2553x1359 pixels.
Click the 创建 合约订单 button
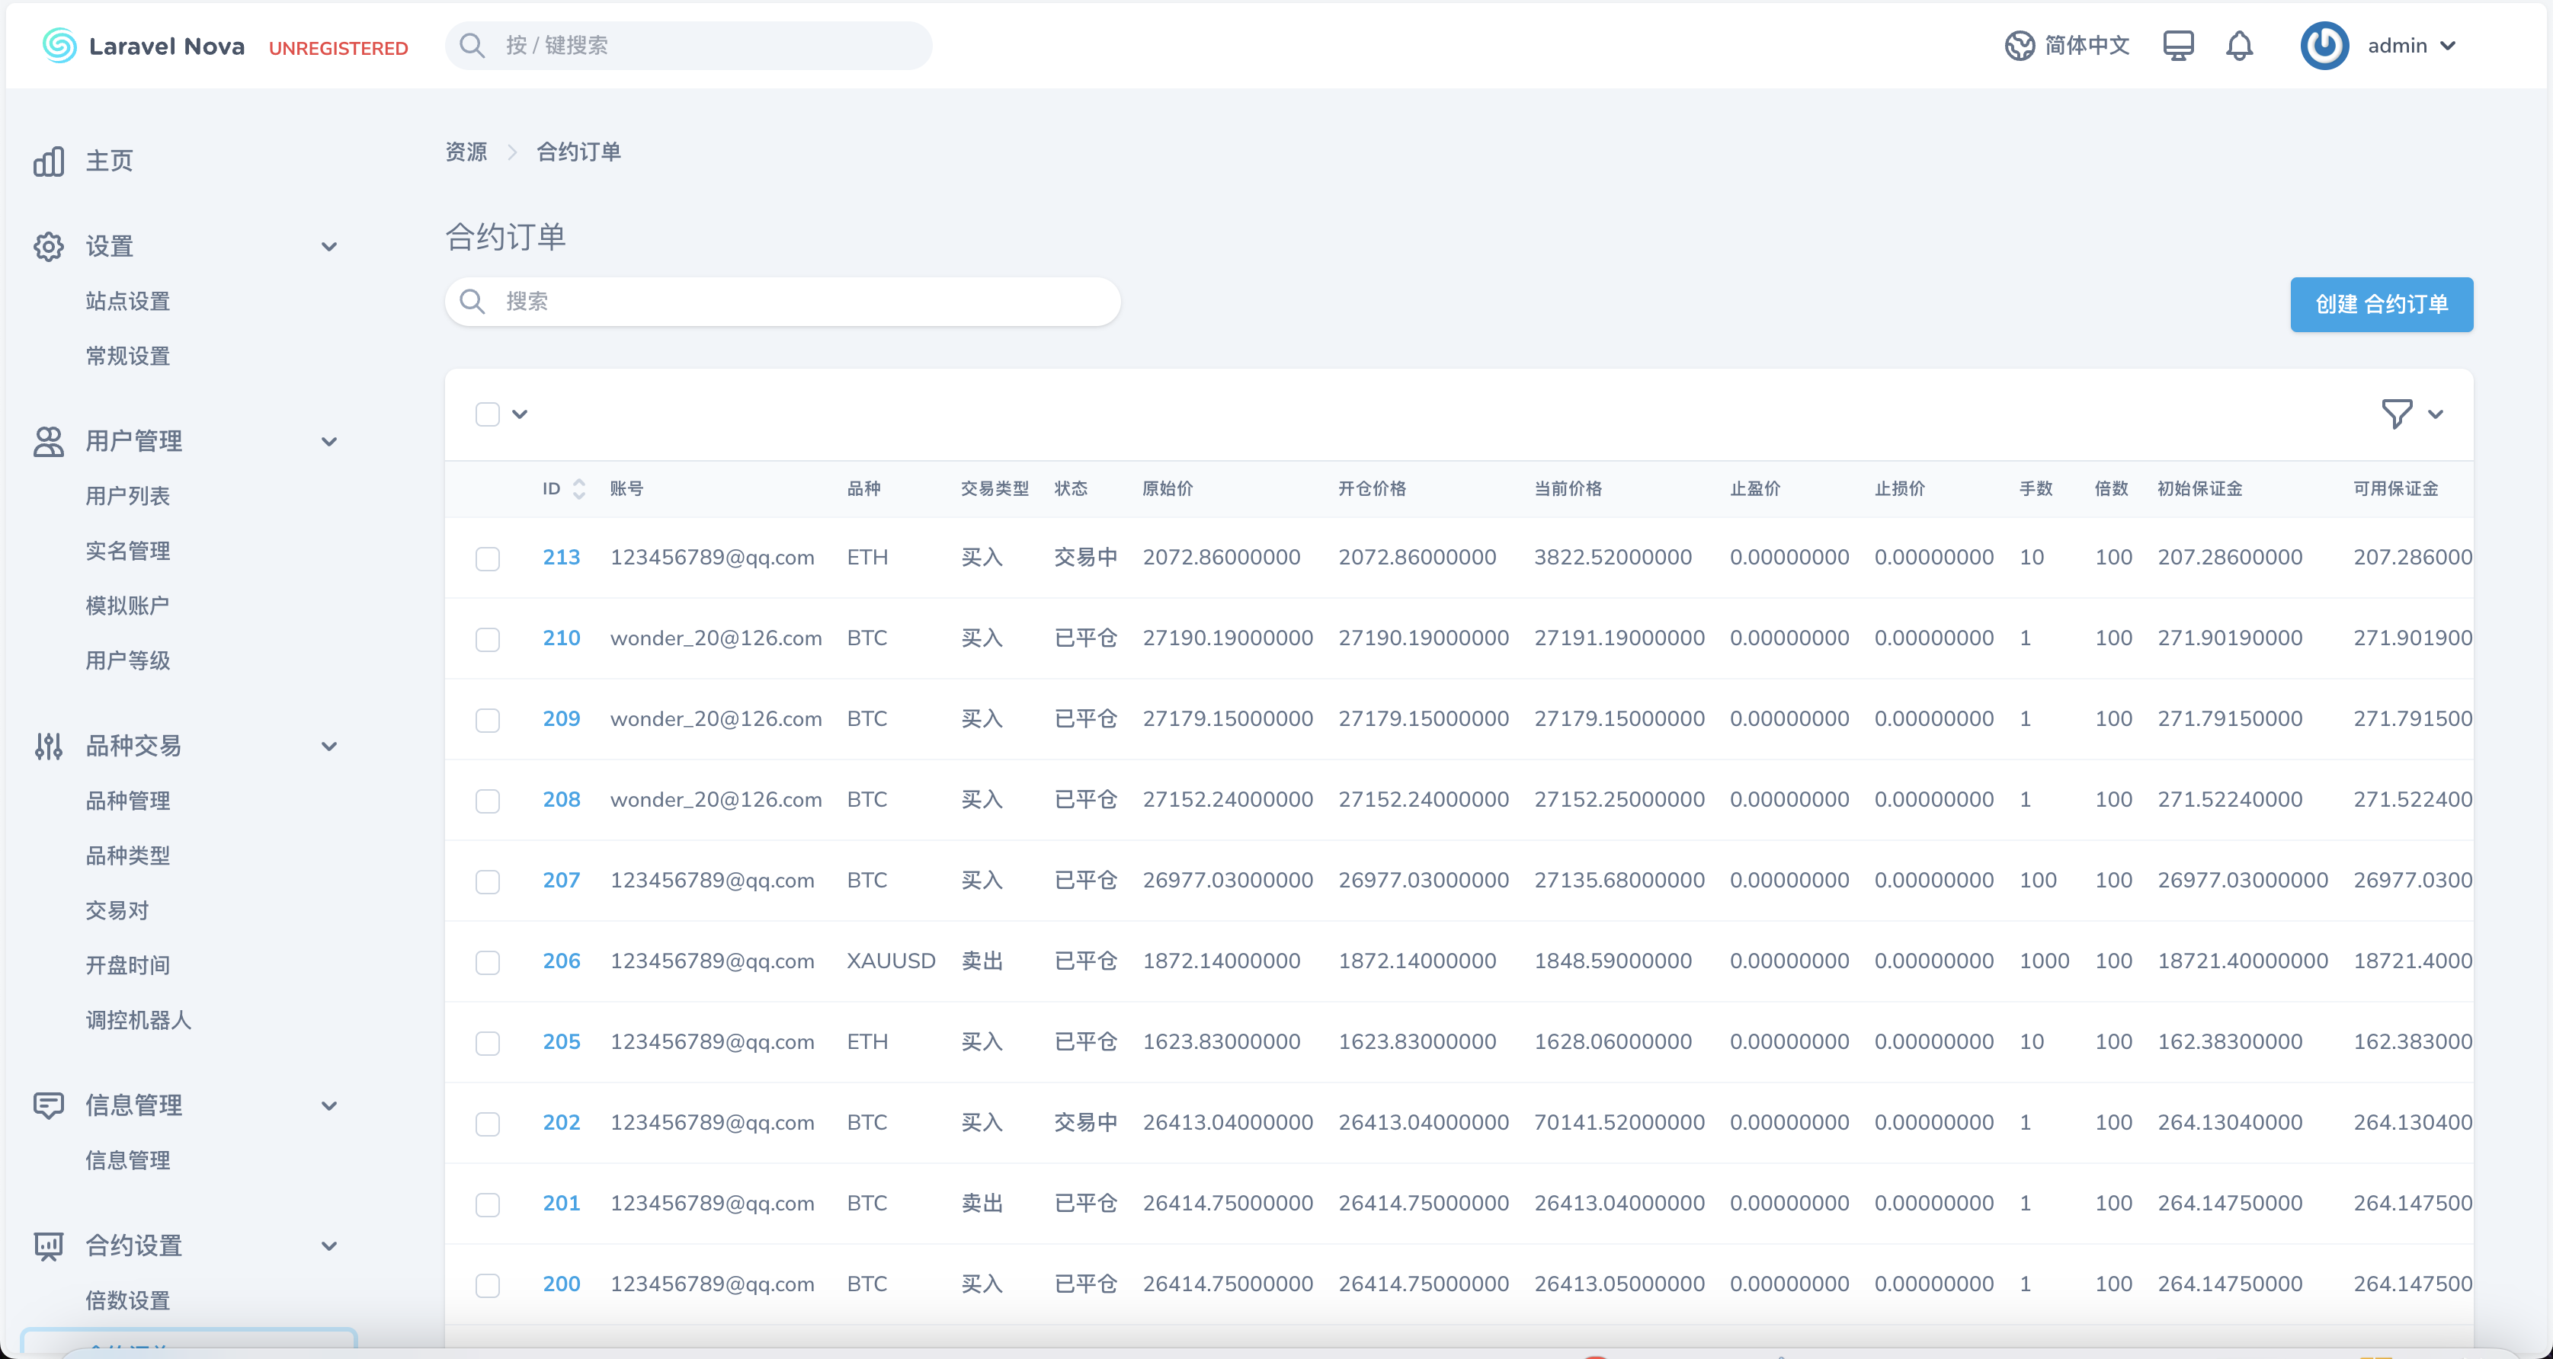coord(2381,304)
